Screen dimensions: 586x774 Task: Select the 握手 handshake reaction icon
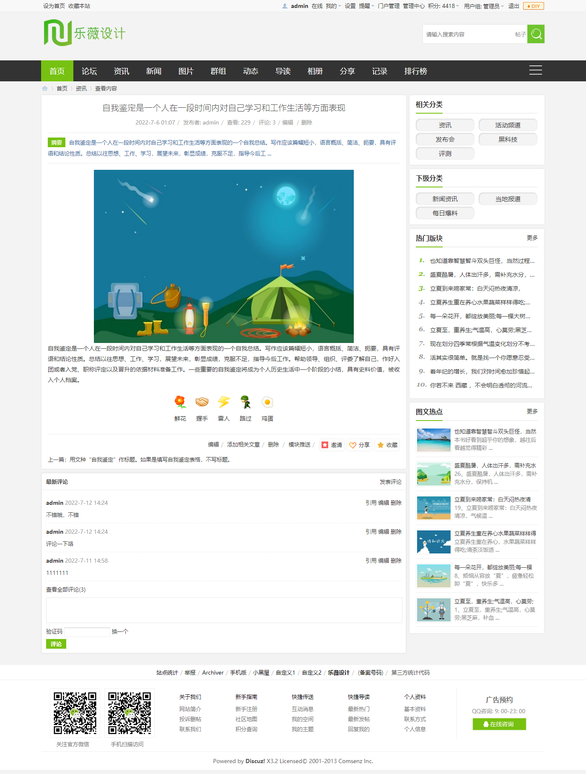[202, 402]
